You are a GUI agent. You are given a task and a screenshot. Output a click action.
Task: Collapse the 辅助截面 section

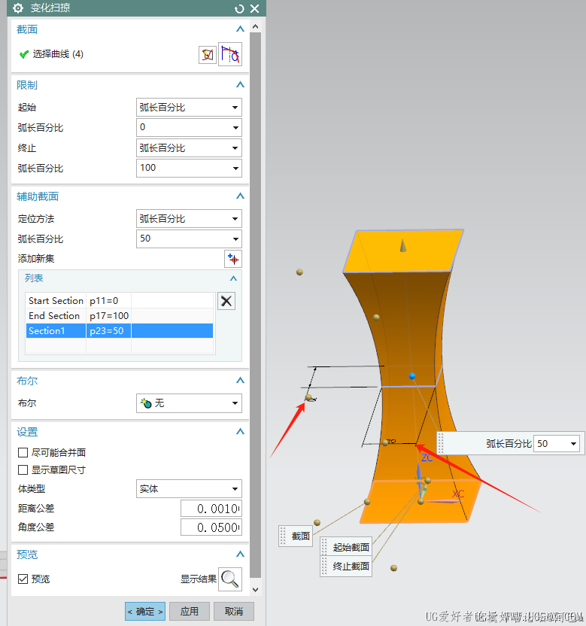point(240,196)
